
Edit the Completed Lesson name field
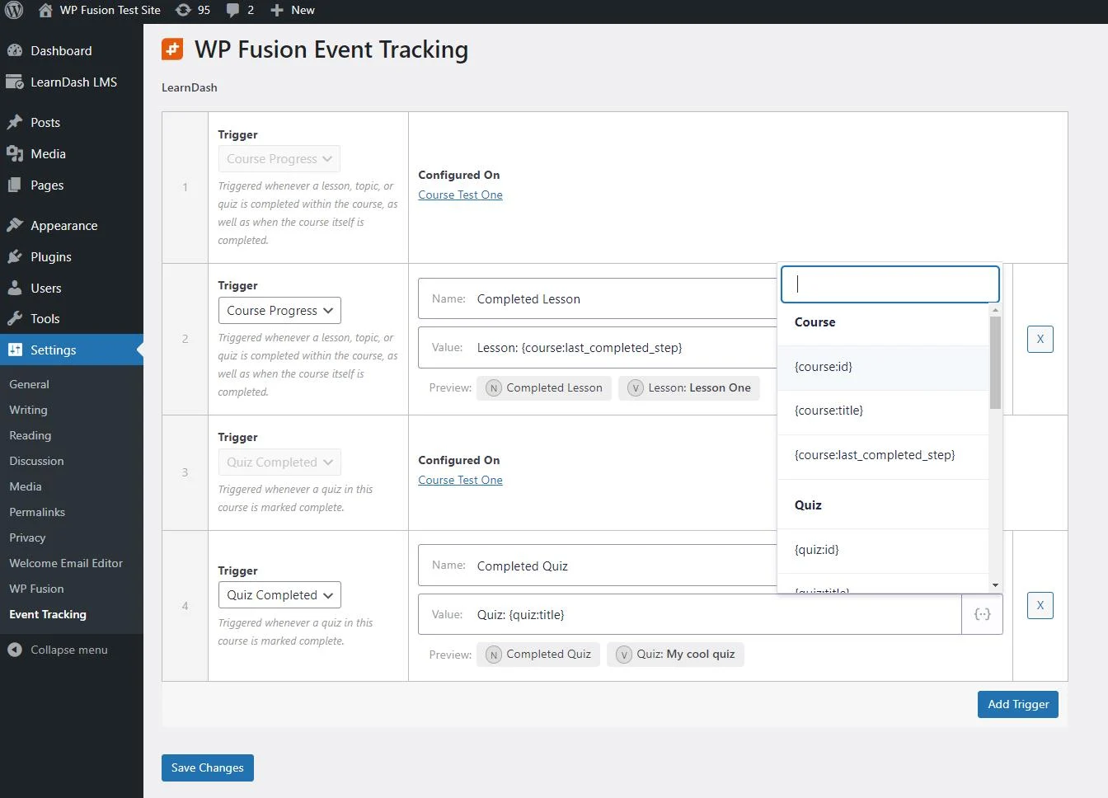598,298
